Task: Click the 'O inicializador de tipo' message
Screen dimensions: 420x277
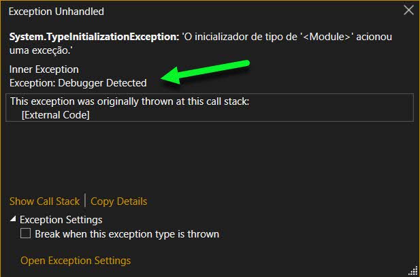Action: tap(201, 43)
